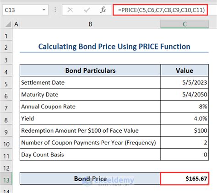Select the Maturity Date value 5/4/2050 cell
This screenshot has width=217, height=193.
point(184,95)
